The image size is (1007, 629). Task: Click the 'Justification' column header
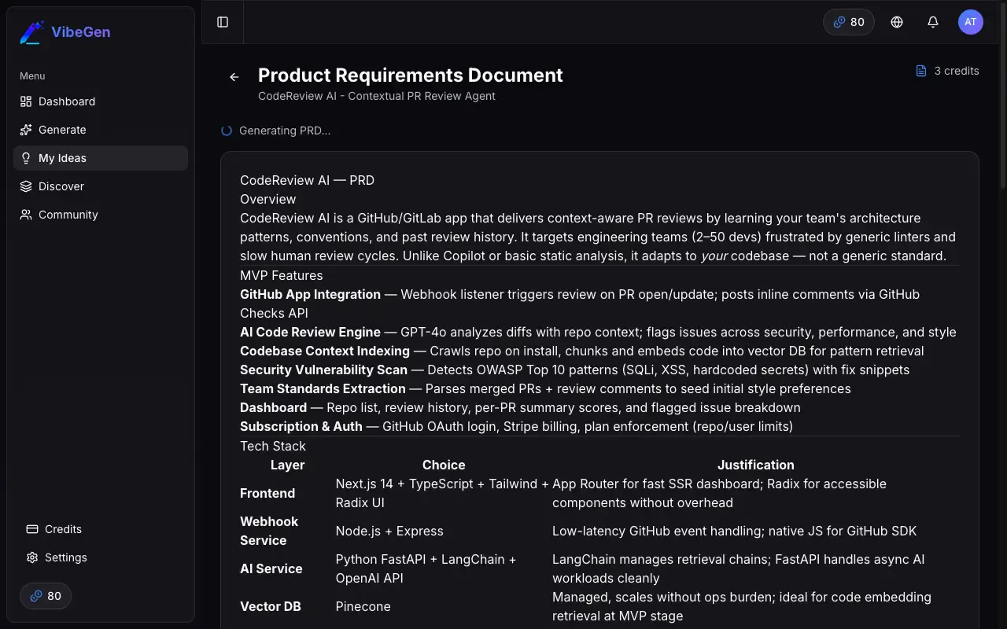[x=756, y=465]
